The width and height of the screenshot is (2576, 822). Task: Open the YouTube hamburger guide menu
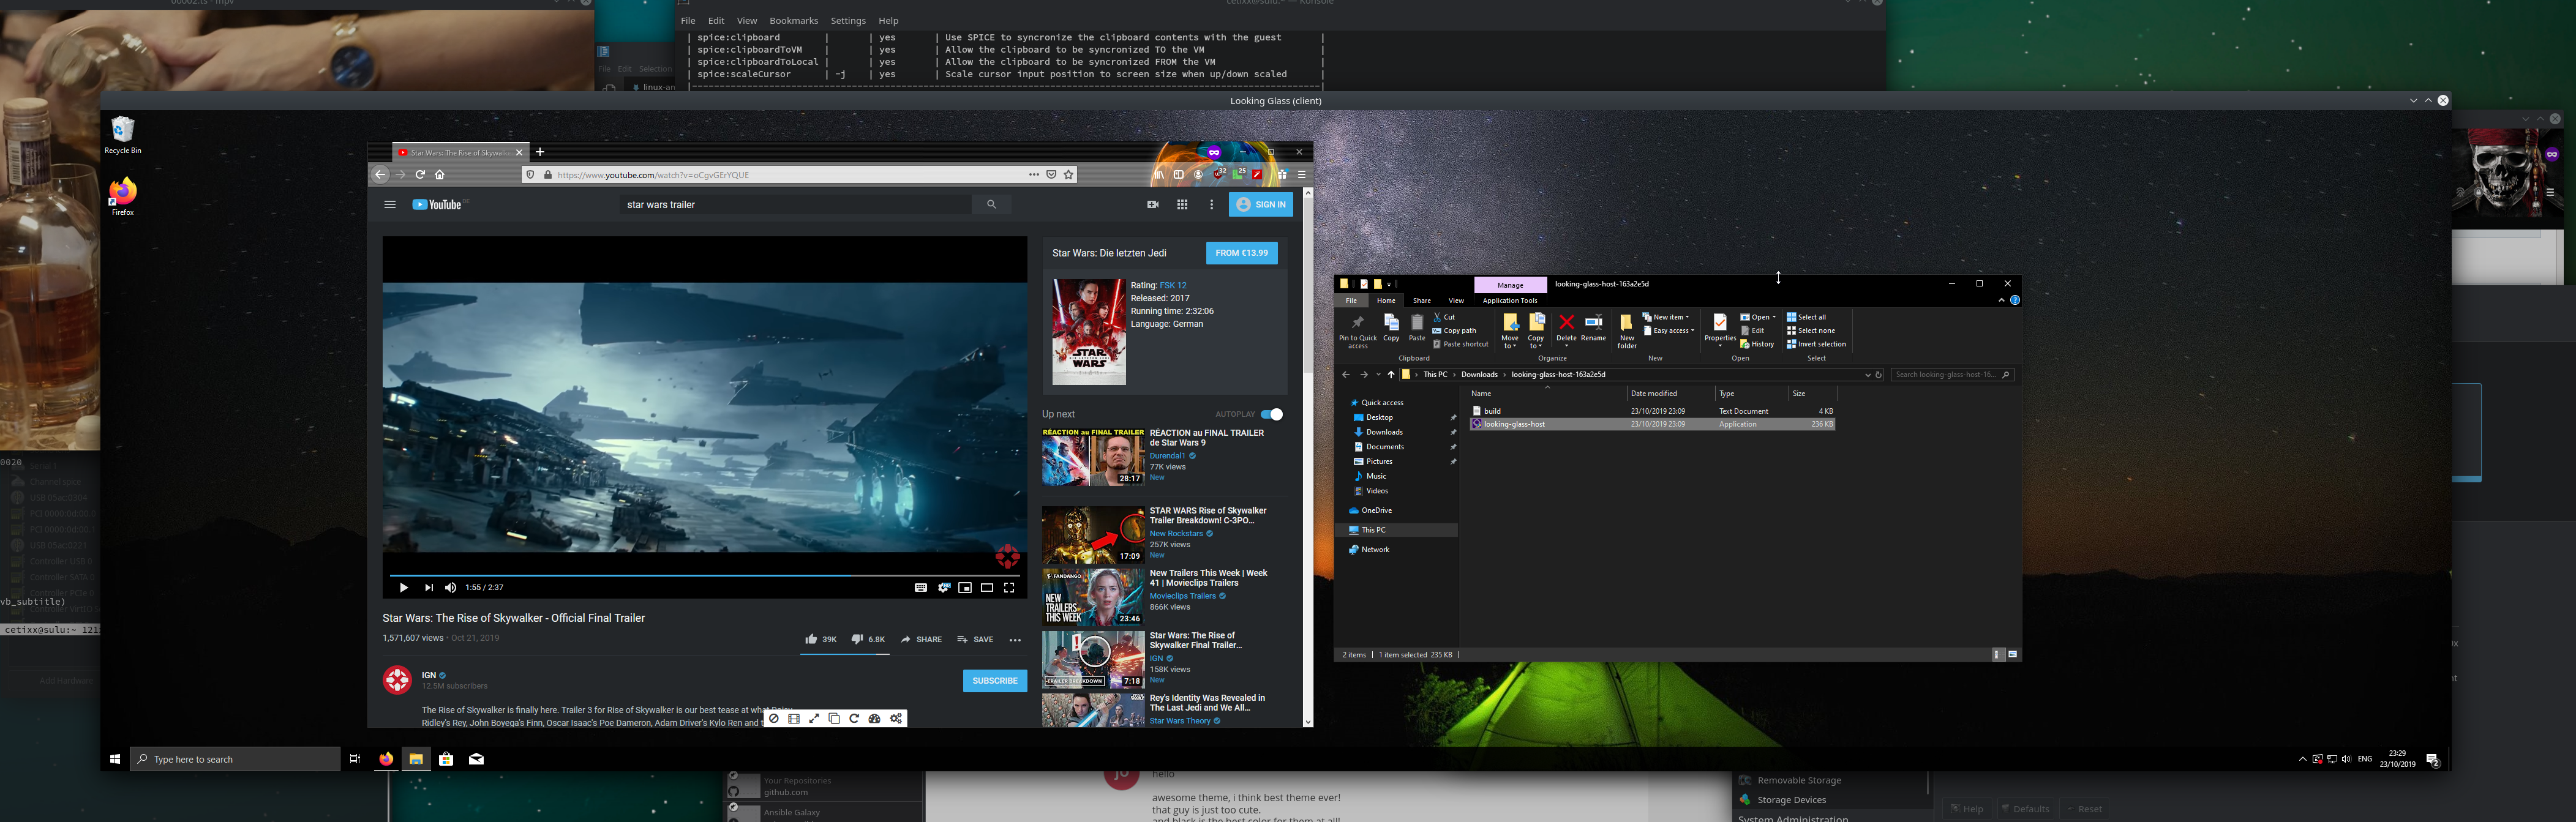[390, 205]
